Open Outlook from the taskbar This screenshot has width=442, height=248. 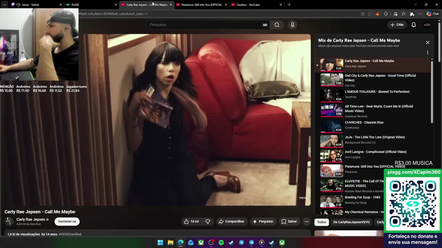(191, 242)
